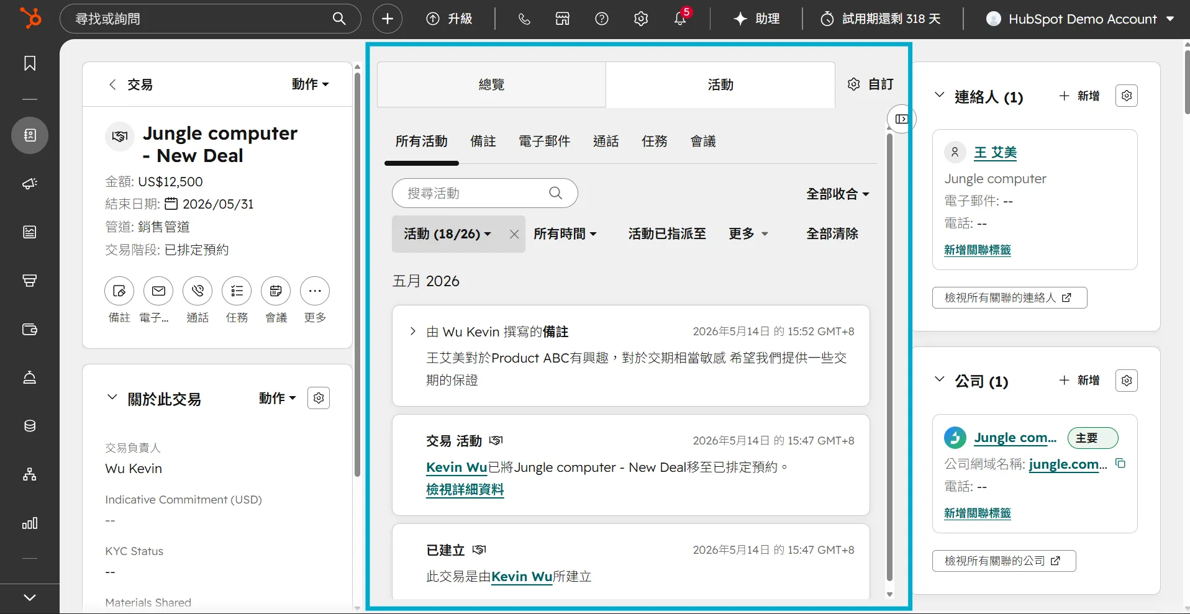1190x614 pixels.
Task: Open the Content icon in left sidebar
Action: (x=30, y=232)
